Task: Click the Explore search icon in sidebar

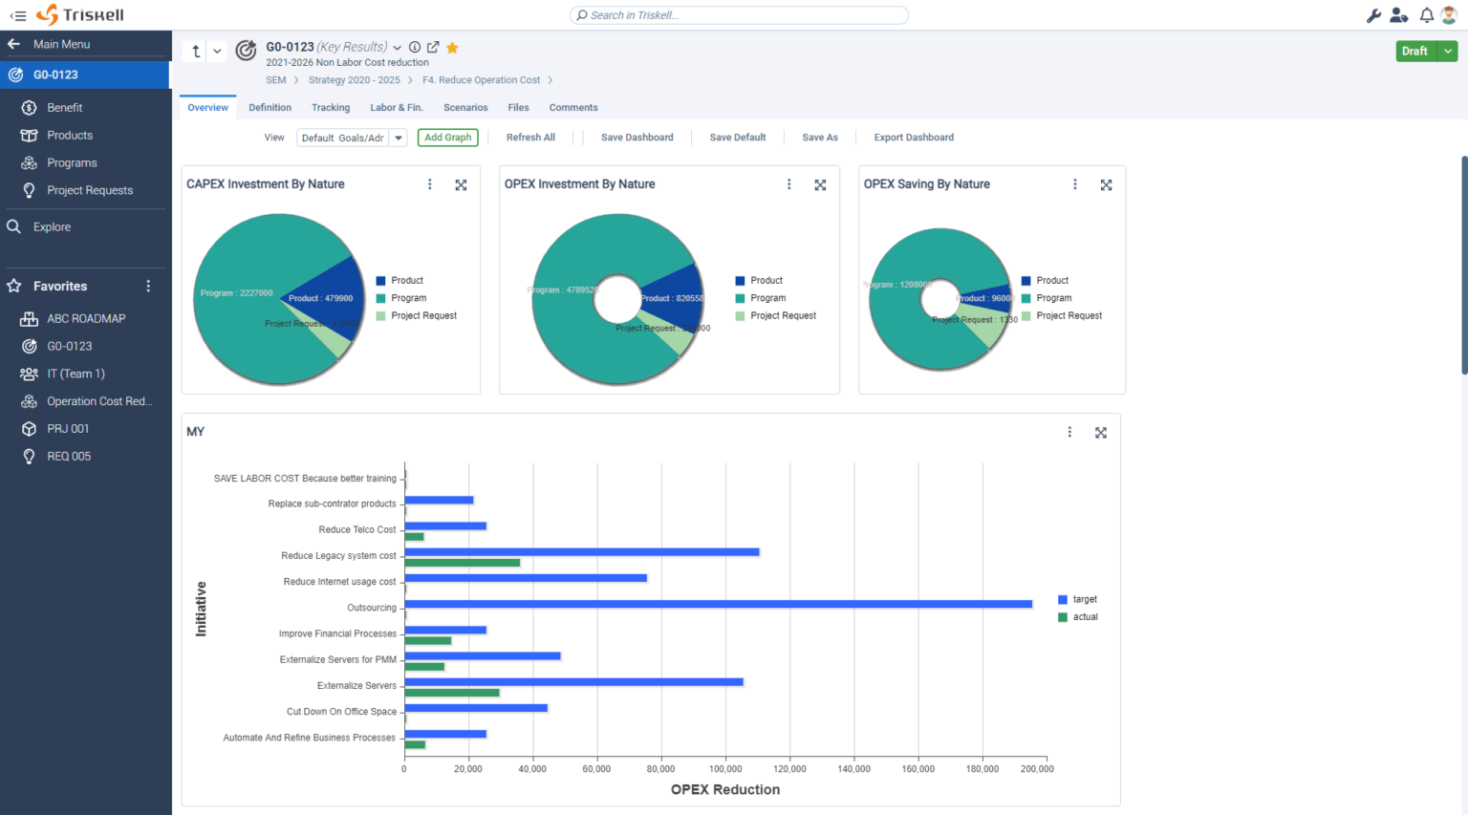Action: (x=14, y=226)
